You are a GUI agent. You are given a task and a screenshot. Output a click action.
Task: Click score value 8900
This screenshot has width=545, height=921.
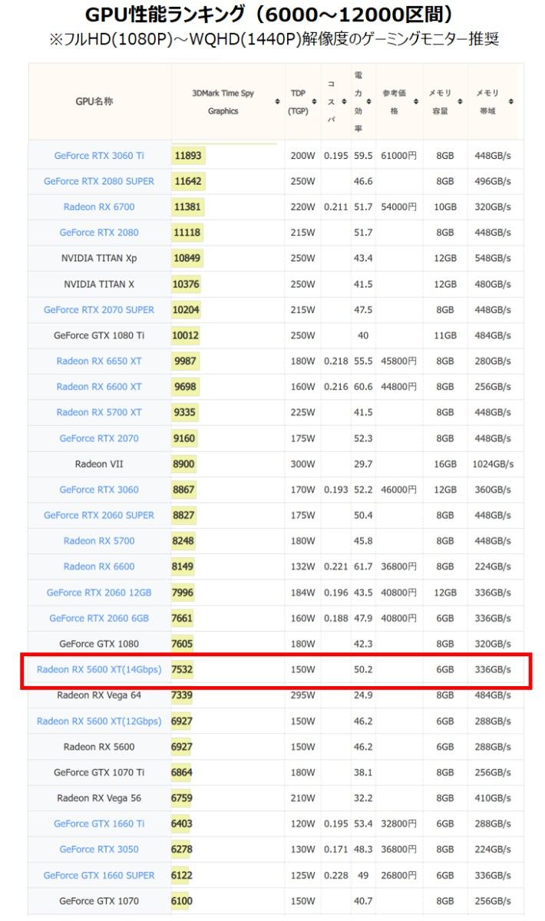[185, 464]
